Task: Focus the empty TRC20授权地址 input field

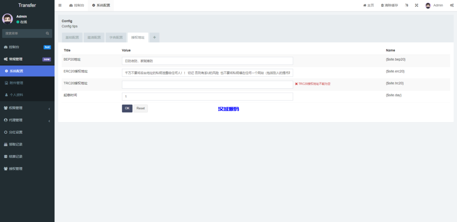Action: click(x=207, y=84)
